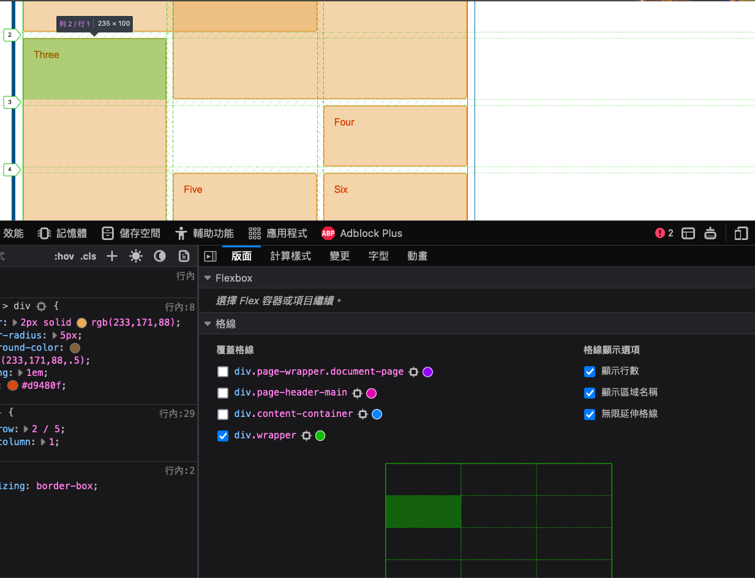Click the purple swatch for div.page-wrapper.document-page
This screenshot has width=755, height=578.
pos(428,372)
